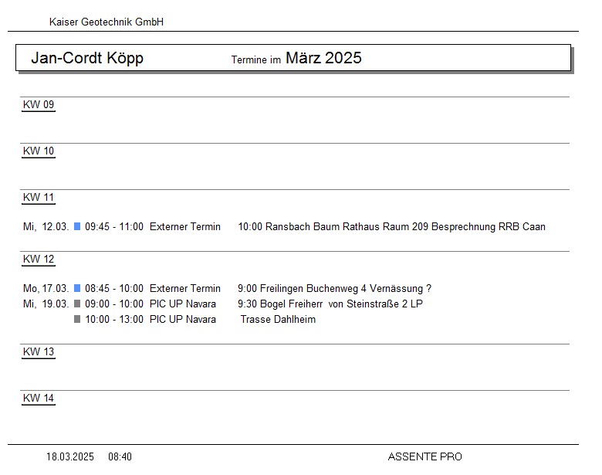Select the gray marker for 10:00 - 13:00
The width and height of the screenshot is (602, 475).
(77, 320)
